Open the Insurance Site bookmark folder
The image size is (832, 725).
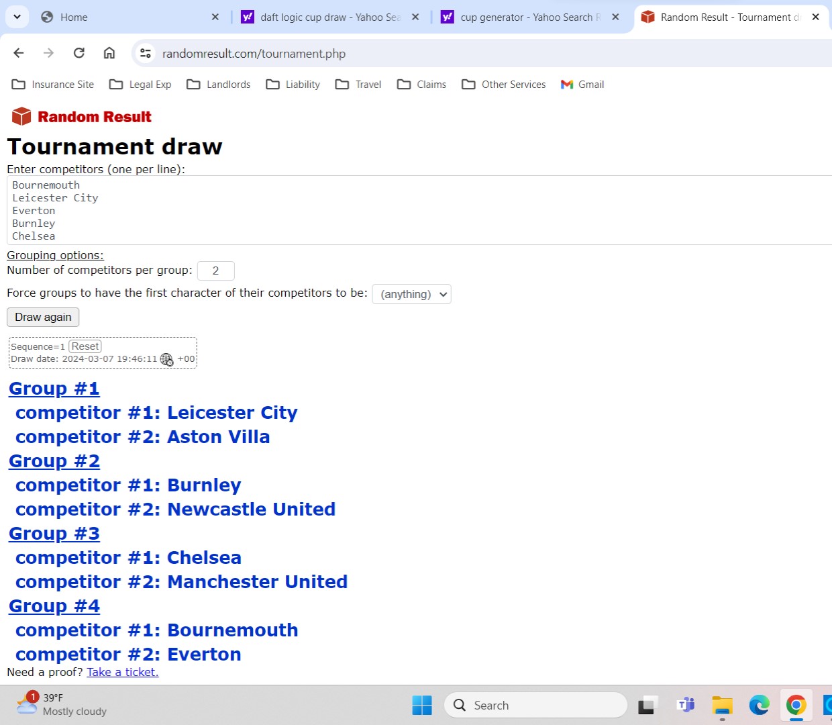point(53,85)
